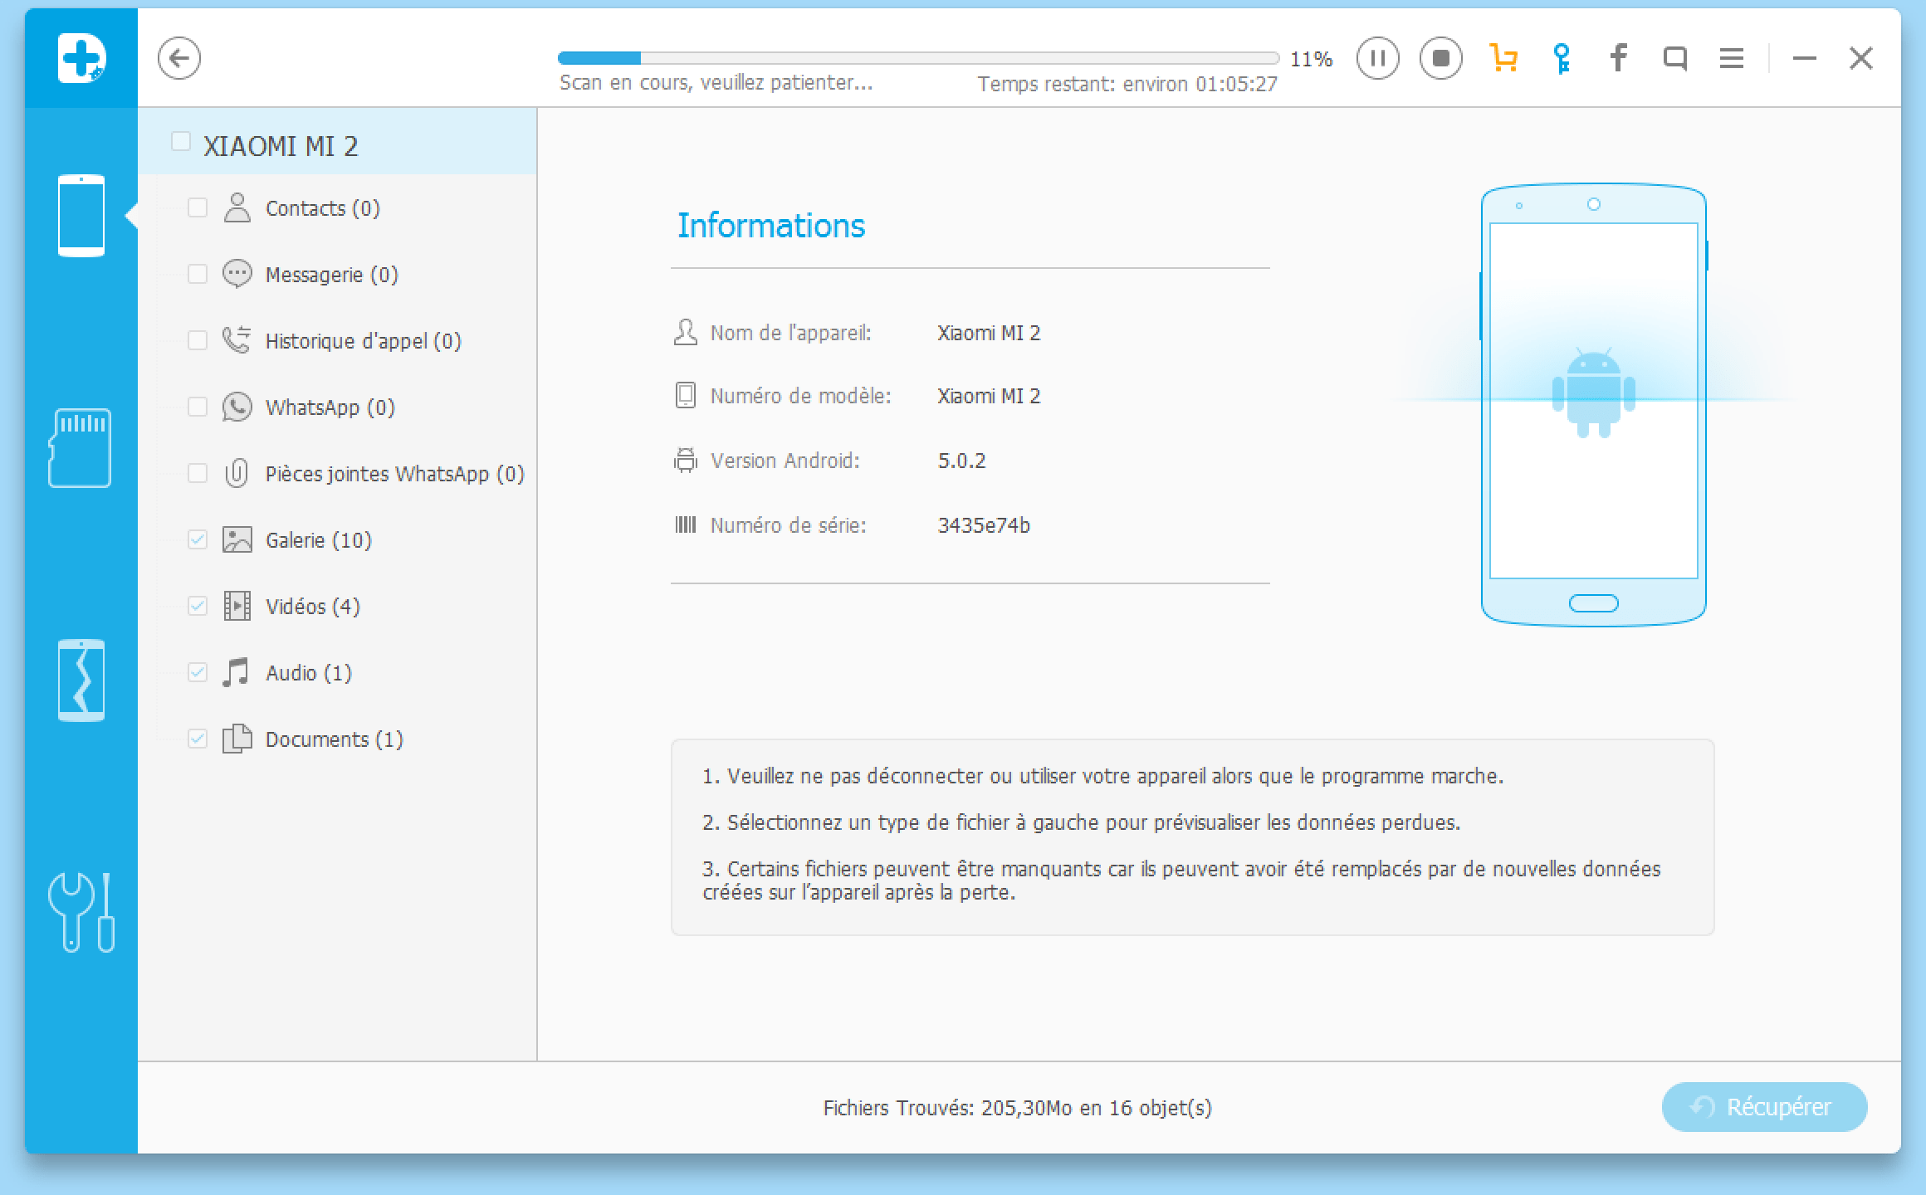1926x1195 pixels.
Task: Open the toolbox with wrench and screwdriver
Action: [x=81, y=912]
